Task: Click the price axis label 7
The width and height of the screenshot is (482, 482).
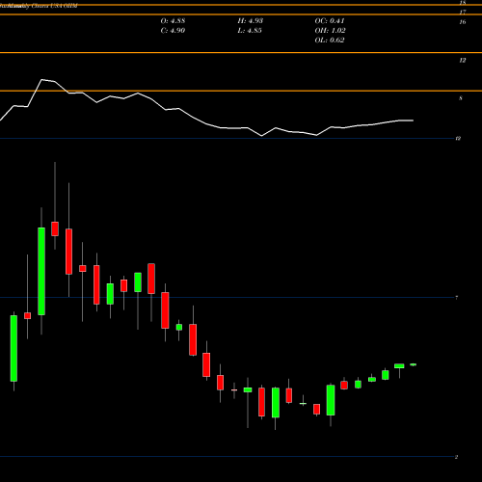Action: click(456, 298)
